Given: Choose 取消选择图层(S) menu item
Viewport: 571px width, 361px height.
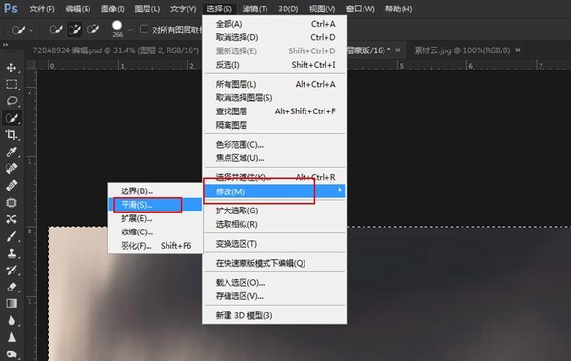Looking at the screenshot, I should pyautogui.click(x=275, y=98).
